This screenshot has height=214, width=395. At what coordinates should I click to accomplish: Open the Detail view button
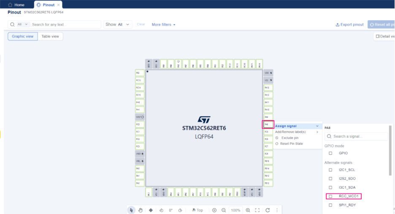[384, 36]
